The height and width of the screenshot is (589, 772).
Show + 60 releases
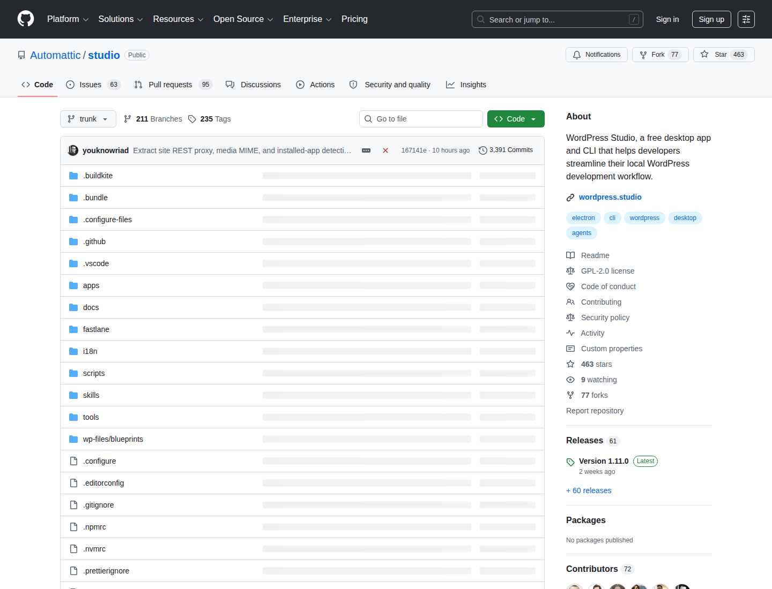[x=589, y=490]
